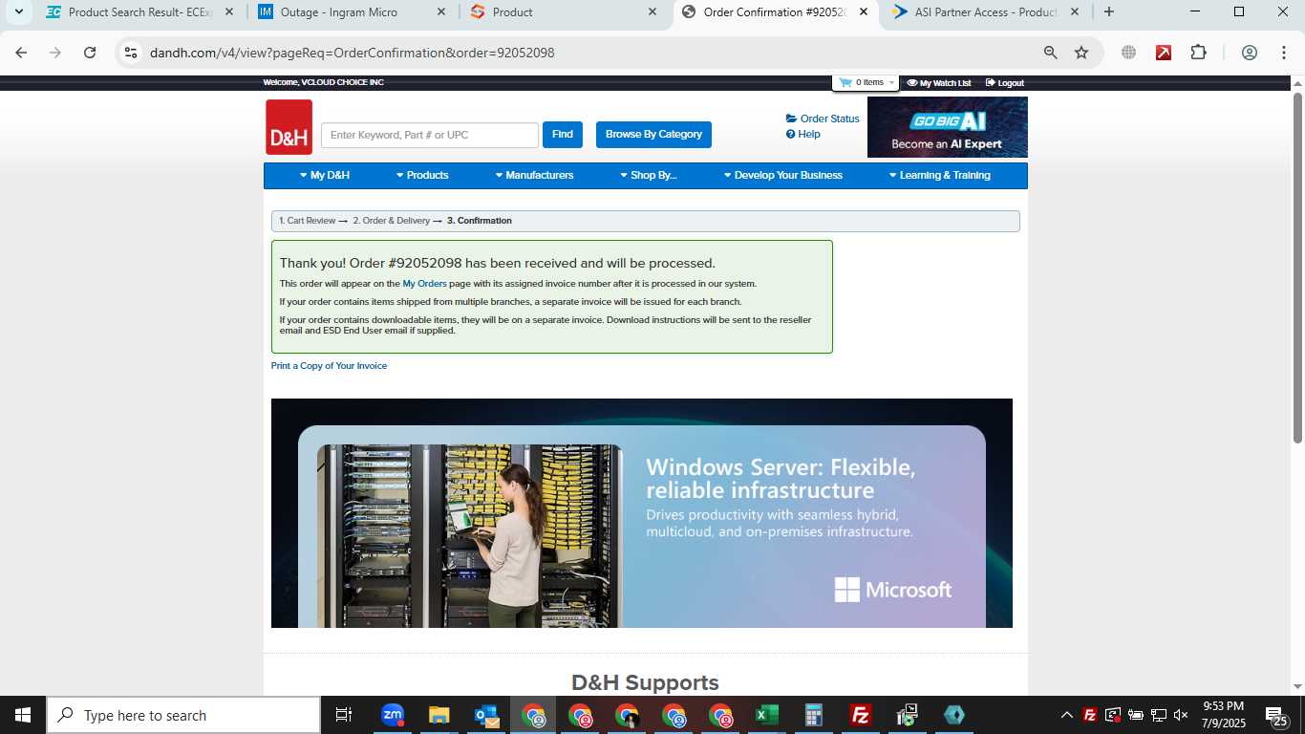1305x734 pixels.
Task: Open the notification center icon
Action: (x=1276, y=715)
